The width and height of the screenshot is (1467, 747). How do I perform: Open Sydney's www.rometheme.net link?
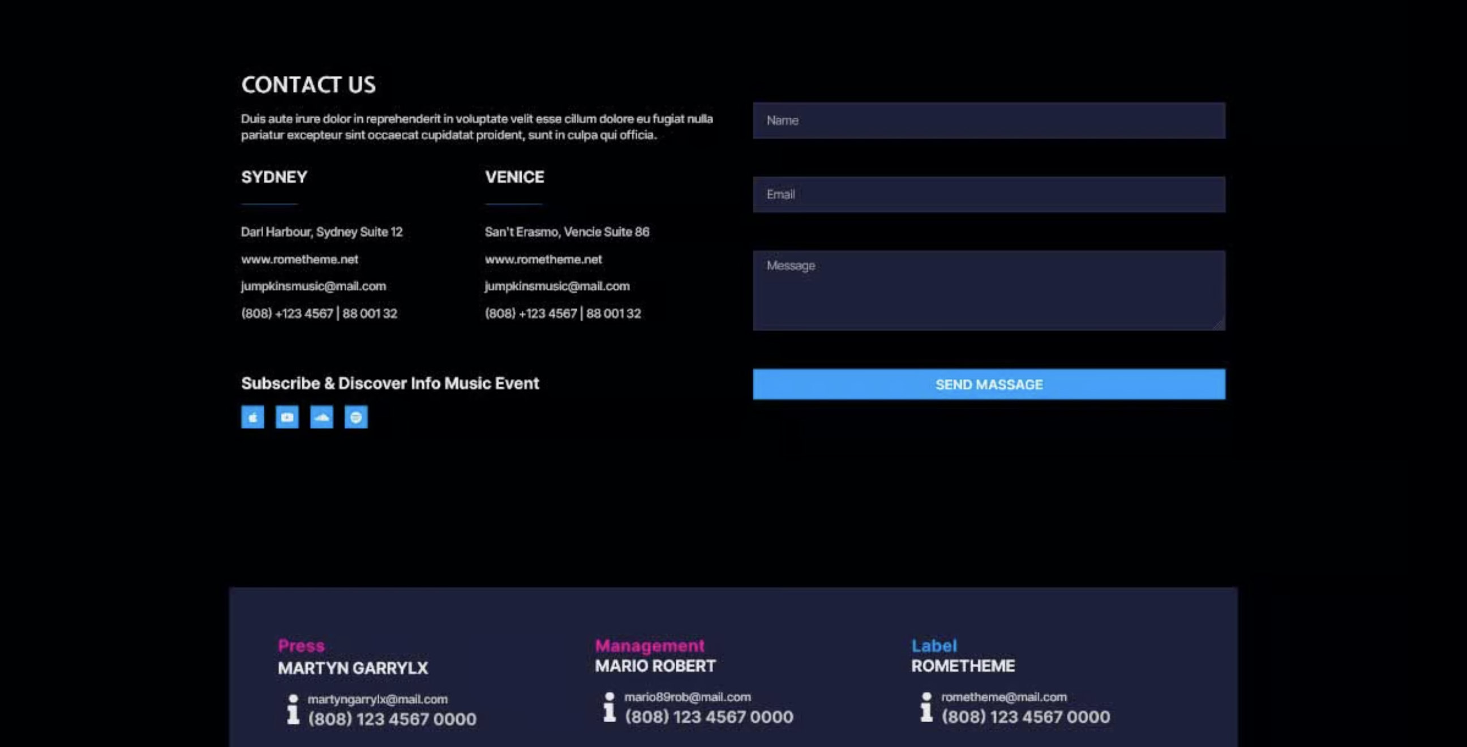pyautogui.click(x=299, y=260)
